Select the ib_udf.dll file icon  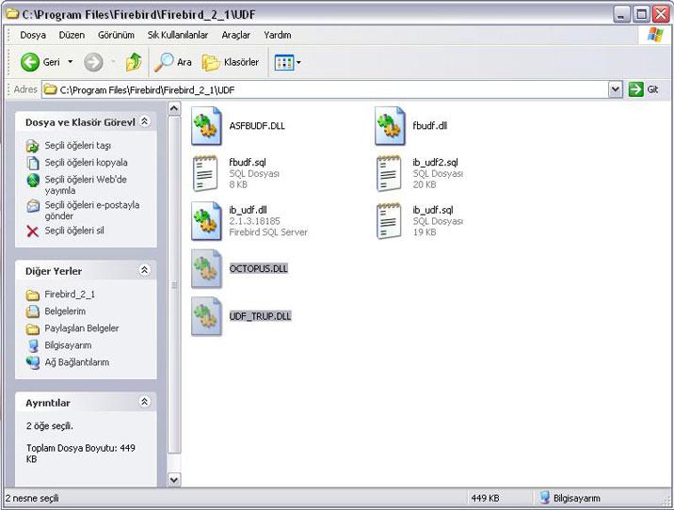206,221
